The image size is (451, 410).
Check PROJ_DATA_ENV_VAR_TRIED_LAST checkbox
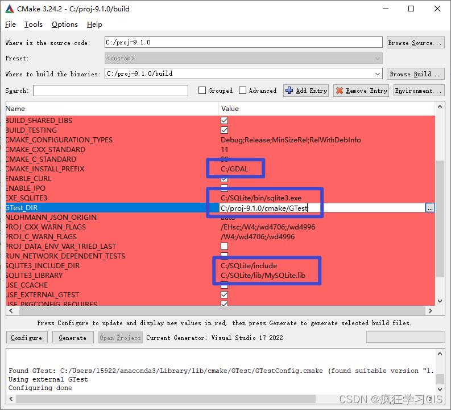coord(224,247)
